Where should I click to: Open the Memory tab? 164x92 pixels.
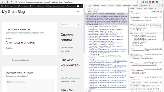click(136, 6)
